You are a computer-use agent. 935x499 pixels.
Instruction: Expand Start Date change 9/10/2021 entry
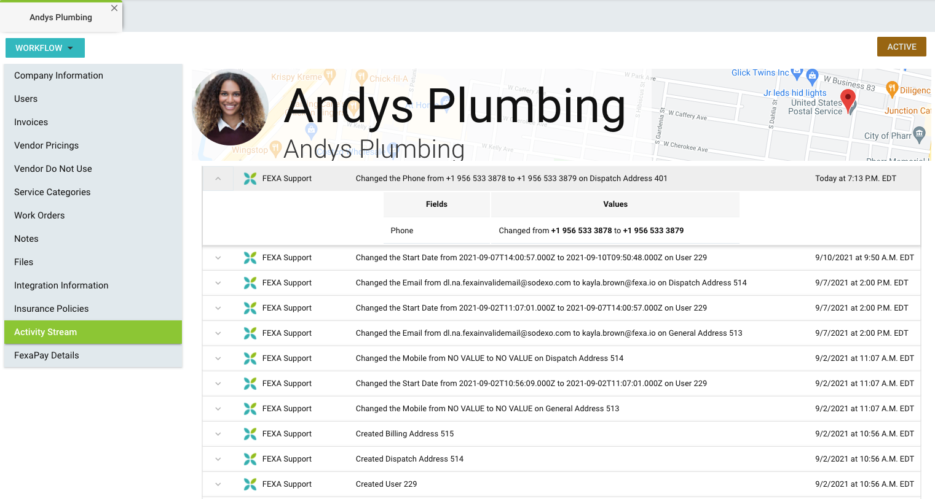(x=218, y=258)
